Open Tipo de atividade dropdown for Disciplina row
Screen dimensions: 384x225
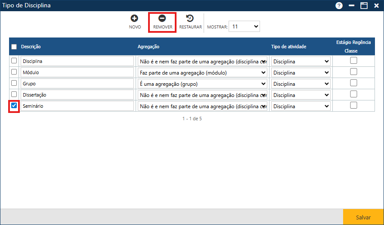click(301, 61)
